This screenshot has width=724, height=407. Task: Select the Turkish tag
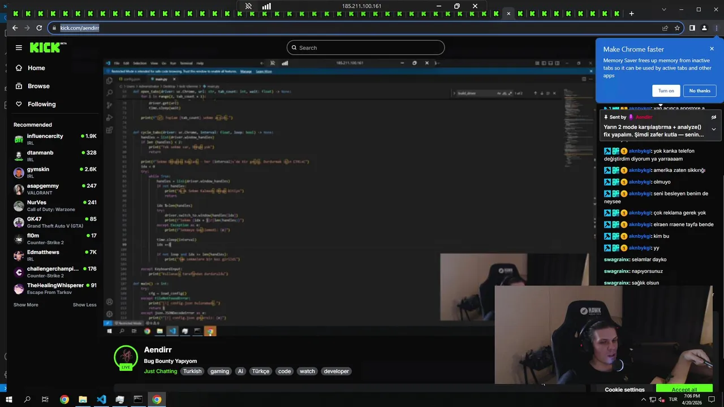(192, 371)
